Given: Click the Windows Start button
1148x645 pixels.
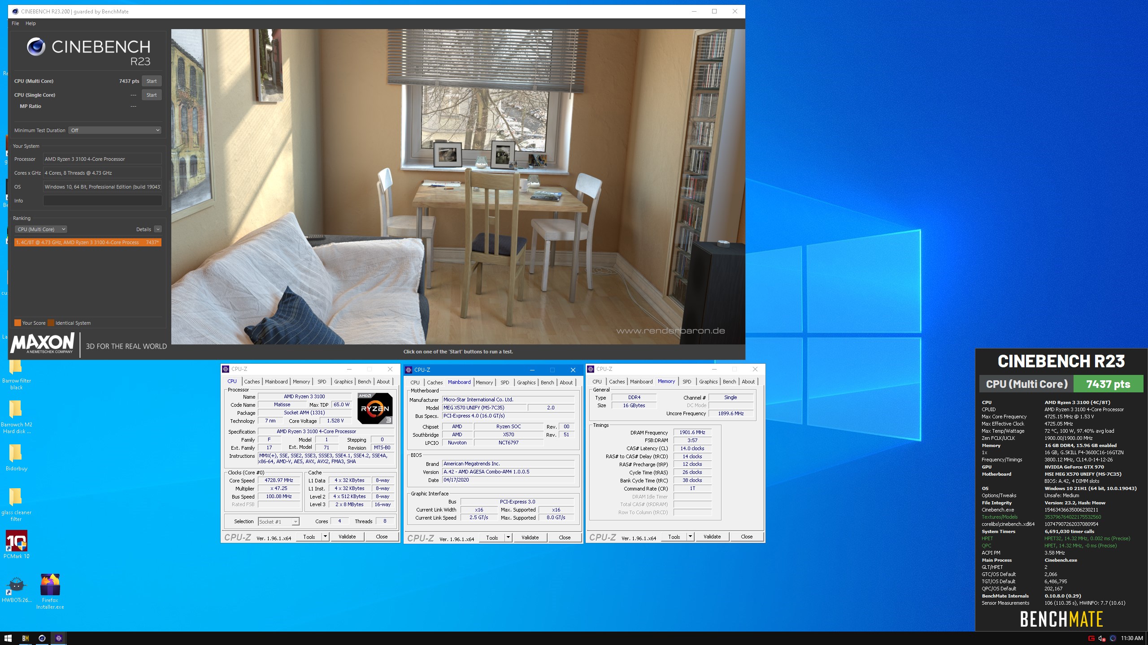Looking at the screenshot, I should (8, 638).
